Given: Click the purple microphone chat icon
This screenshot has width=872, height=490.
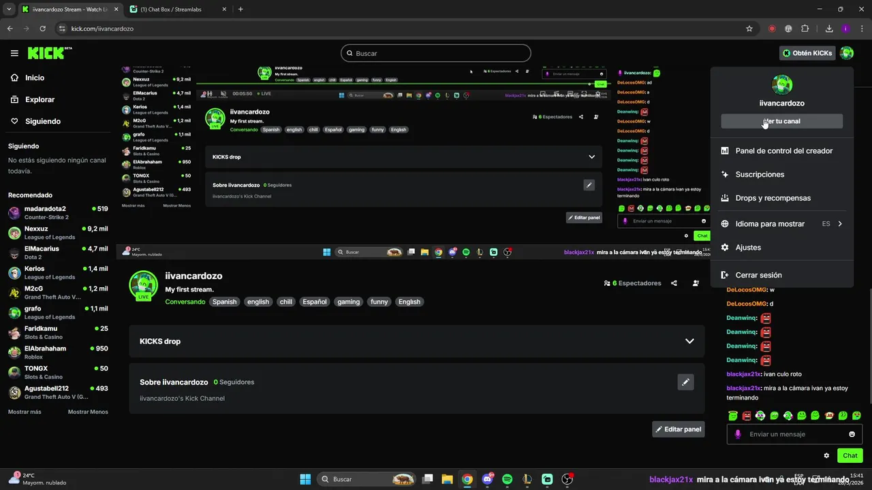Looking at the screenshot, I should [x=738, y=434].
